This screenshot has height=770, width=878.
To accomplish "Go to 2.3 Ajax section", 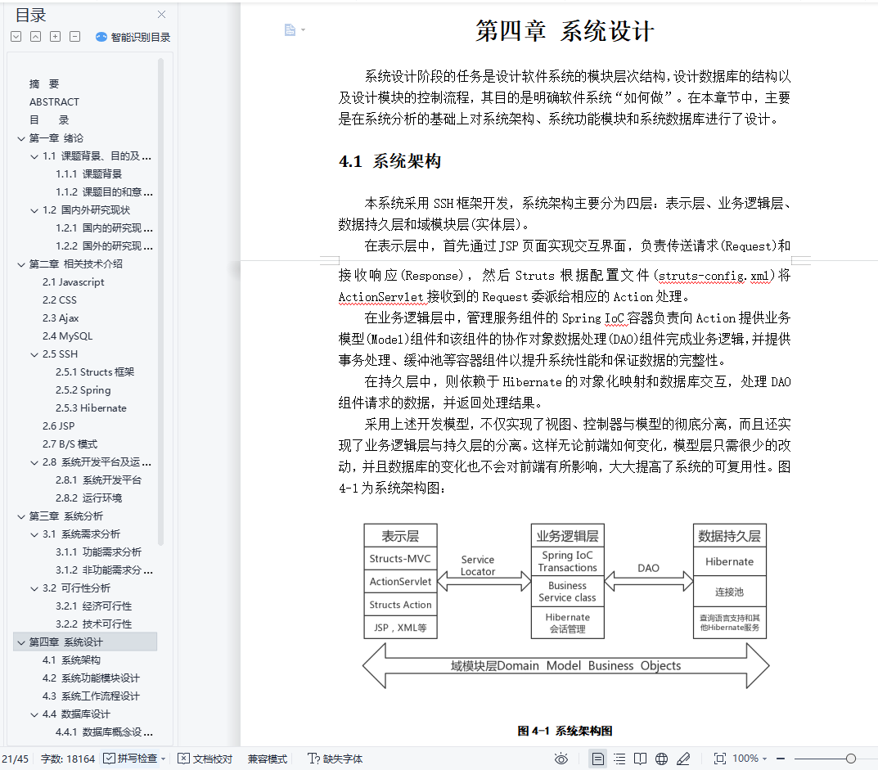I will 61,318.
